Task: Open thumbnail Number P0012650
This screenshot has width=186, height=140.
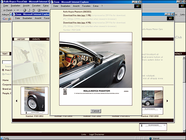Action: [x=153, y=101]
